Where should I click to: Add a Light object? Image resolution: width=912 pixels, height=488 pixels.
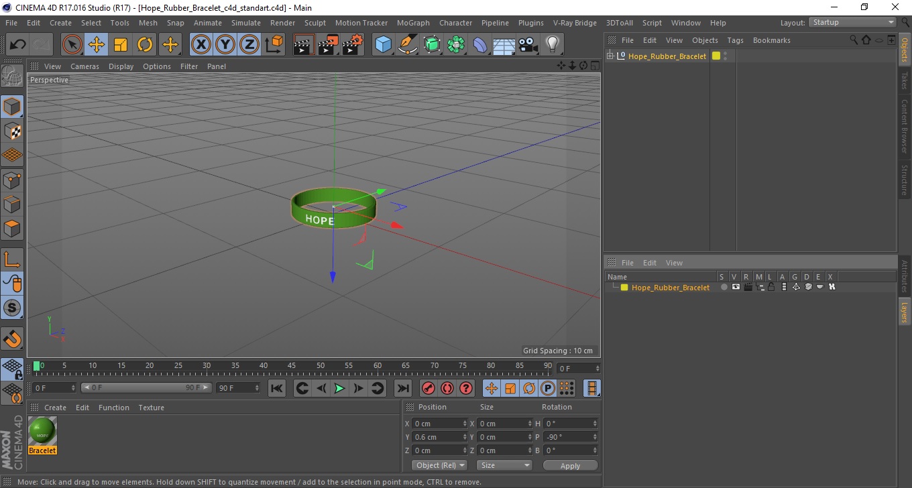553,45
